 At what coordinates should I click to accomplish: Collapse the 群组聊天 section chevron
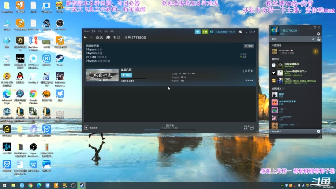point(271,131)
